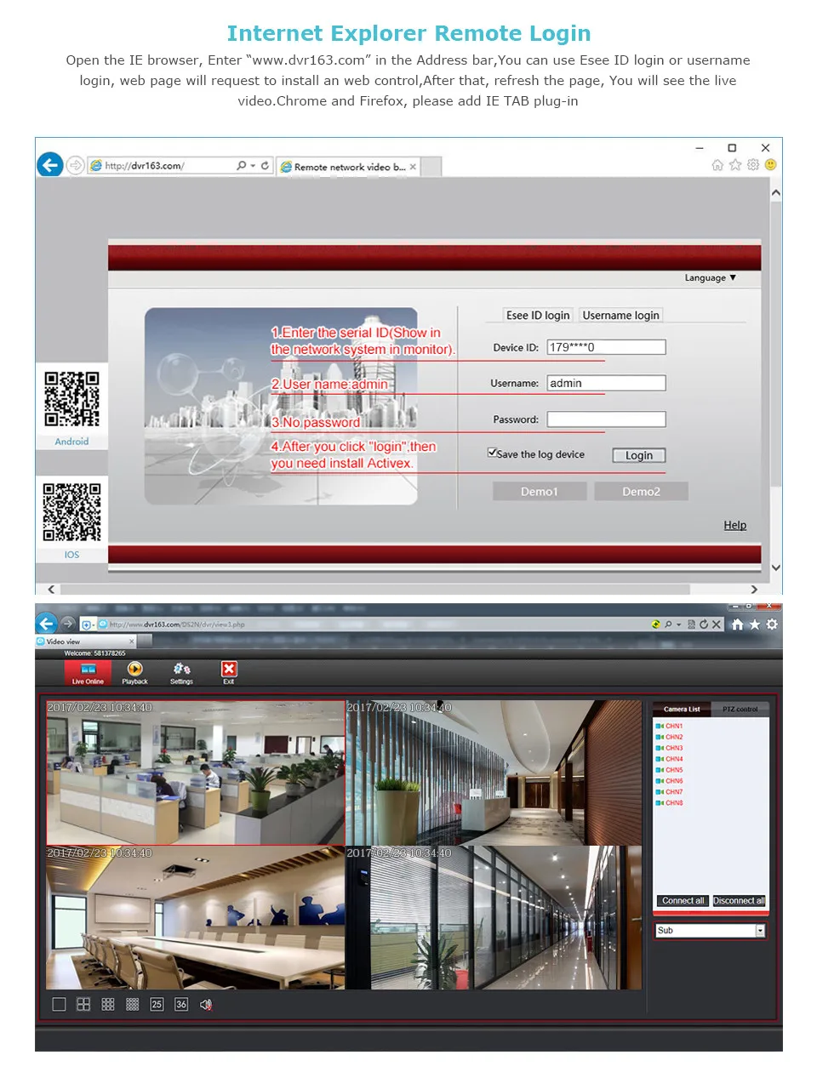
Task: Refresh the dvr163.com login page
Action: tap(266, 165)
